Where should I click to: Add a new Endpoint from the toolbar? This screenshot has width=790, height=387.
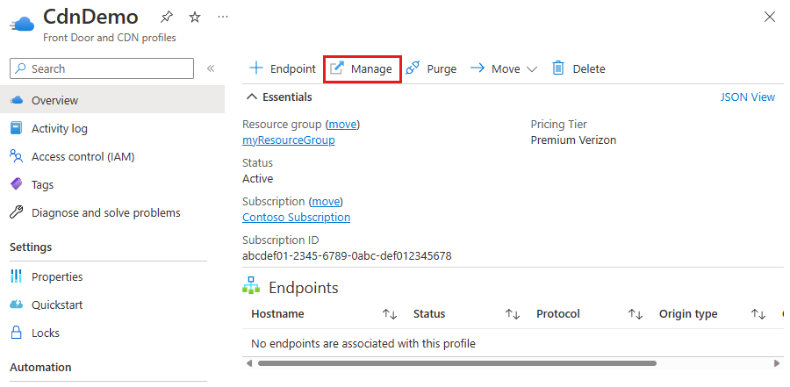click(283, 68)
